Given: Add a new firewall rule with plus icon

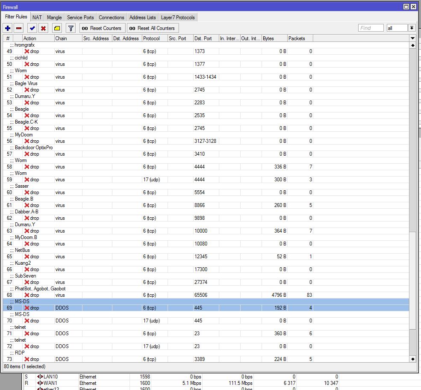Looking at the screenshot, I should pos(8,28).
